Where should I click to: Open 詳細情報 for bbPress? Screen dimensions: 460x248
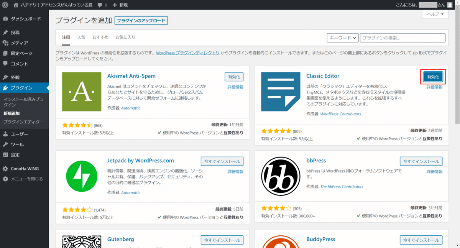434,172
